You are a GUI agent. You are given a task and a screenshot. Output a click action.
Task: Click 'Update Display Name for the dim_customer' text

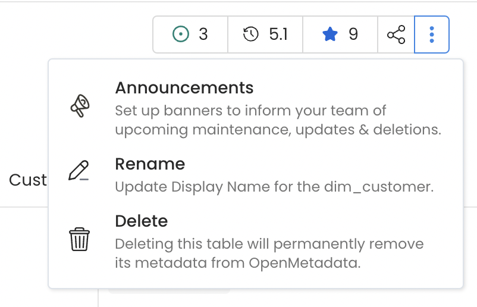[x=274, y=187]
